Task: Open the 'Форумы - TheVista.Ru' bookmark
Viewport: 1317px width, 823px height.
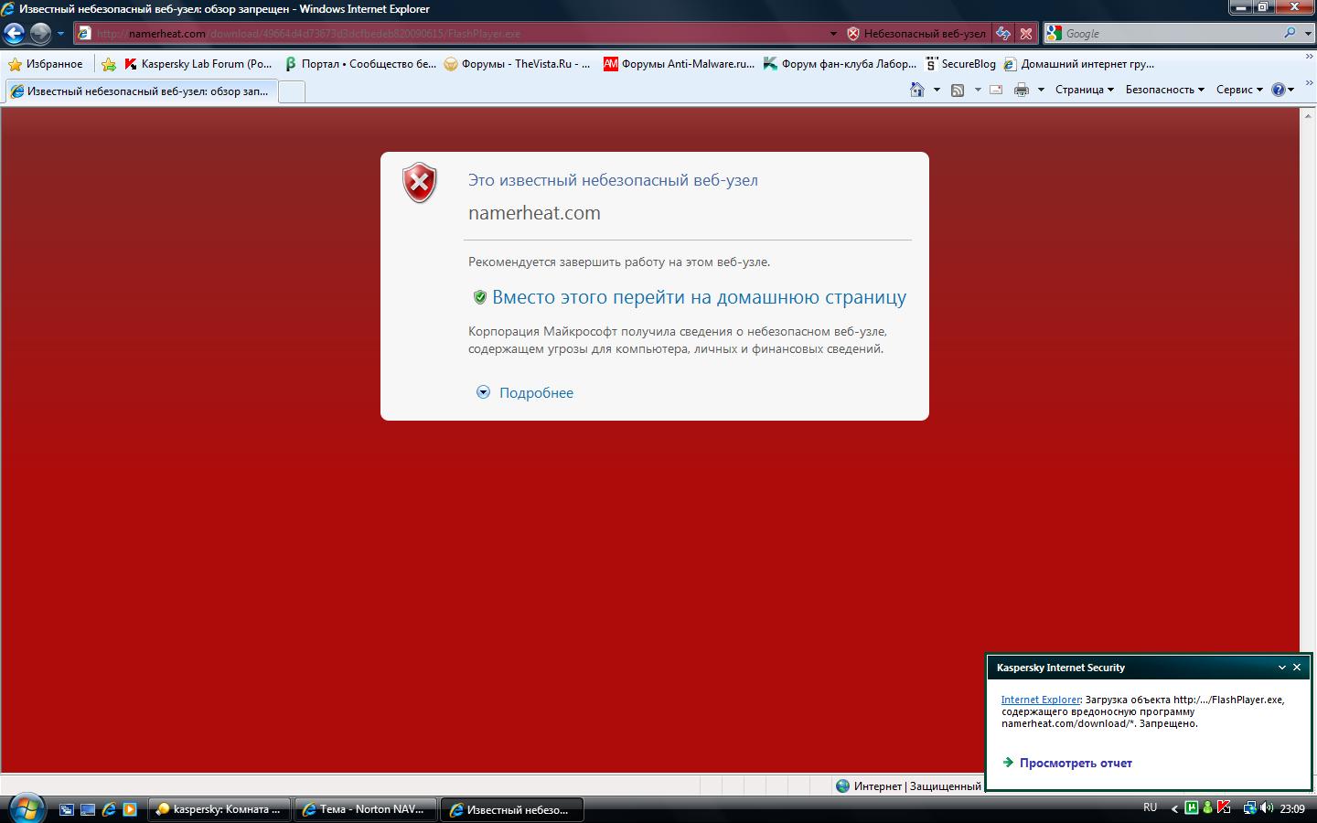Action: click(x=518, y=64)
